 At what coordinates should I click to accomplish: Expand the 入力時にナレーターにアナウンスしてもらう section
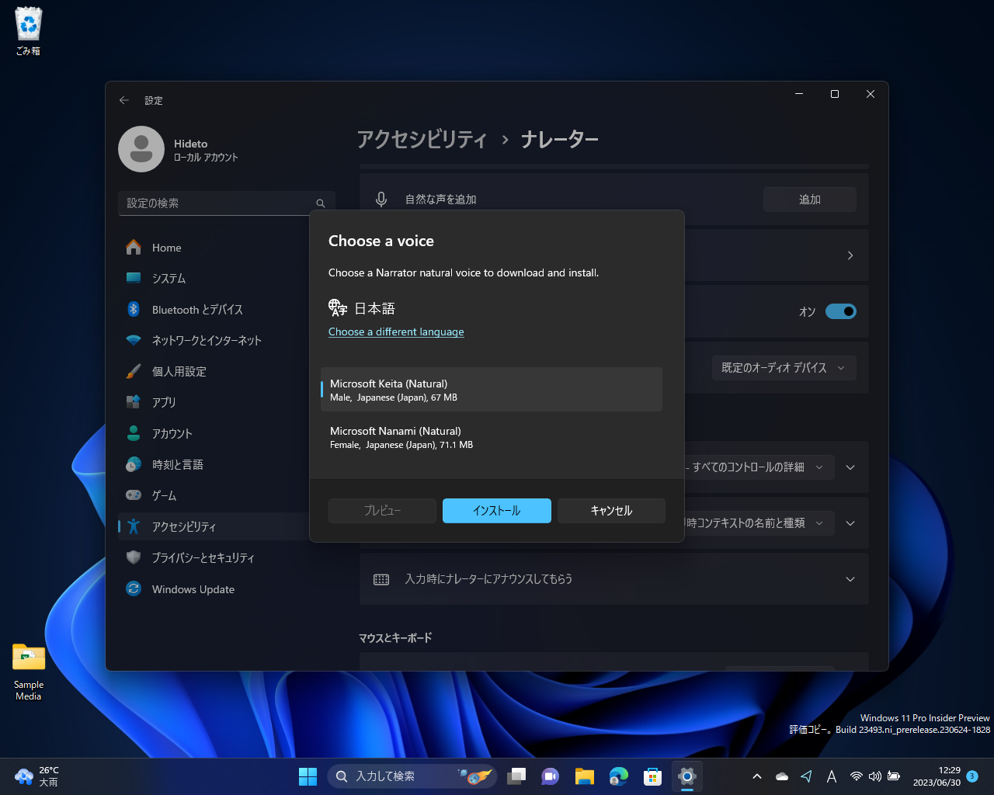pyautogui.click(x=850, y=578)
